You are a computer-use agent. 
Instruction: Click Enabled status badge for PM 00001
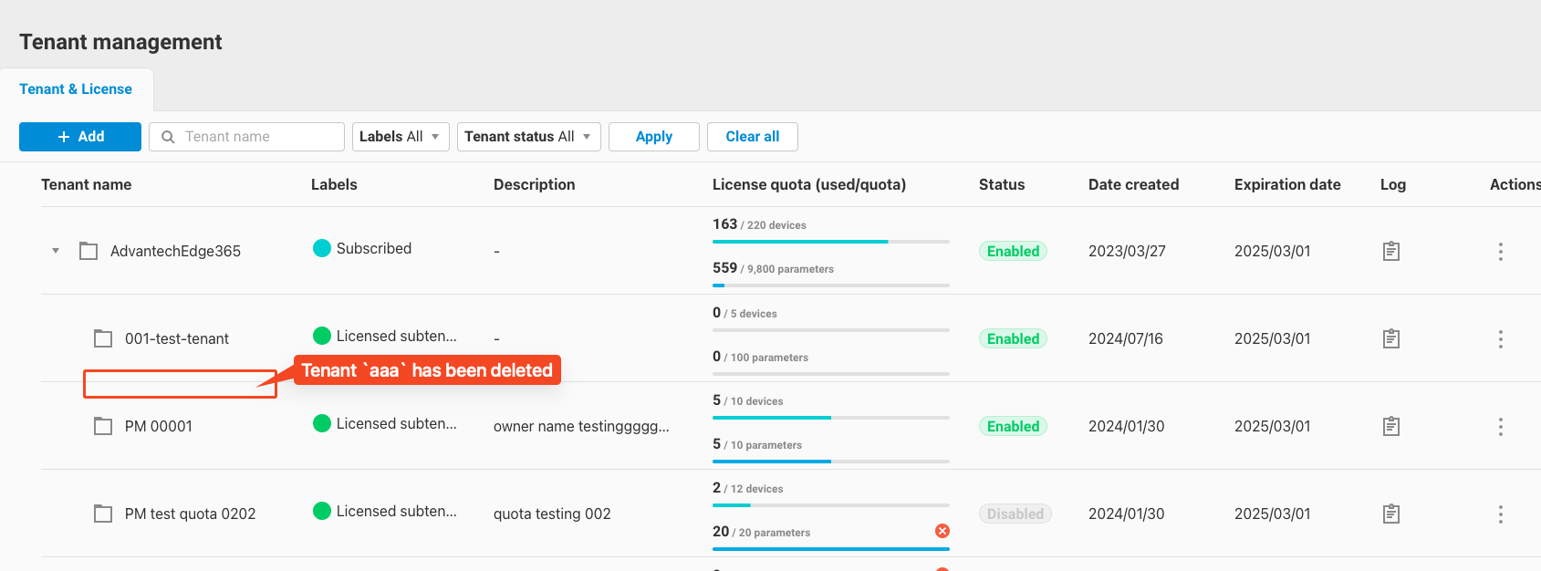click(x=1013, y=426)
